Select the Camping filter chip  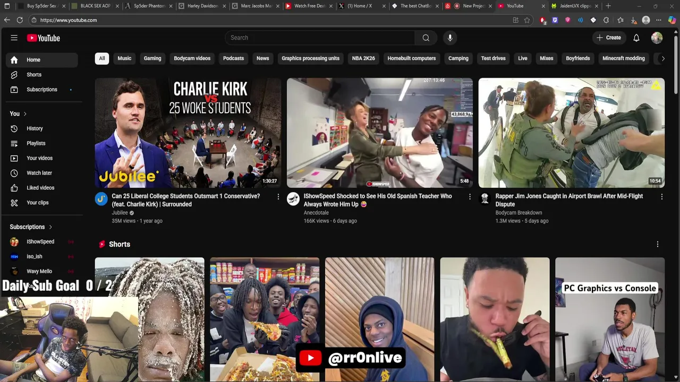coord(458,58)
